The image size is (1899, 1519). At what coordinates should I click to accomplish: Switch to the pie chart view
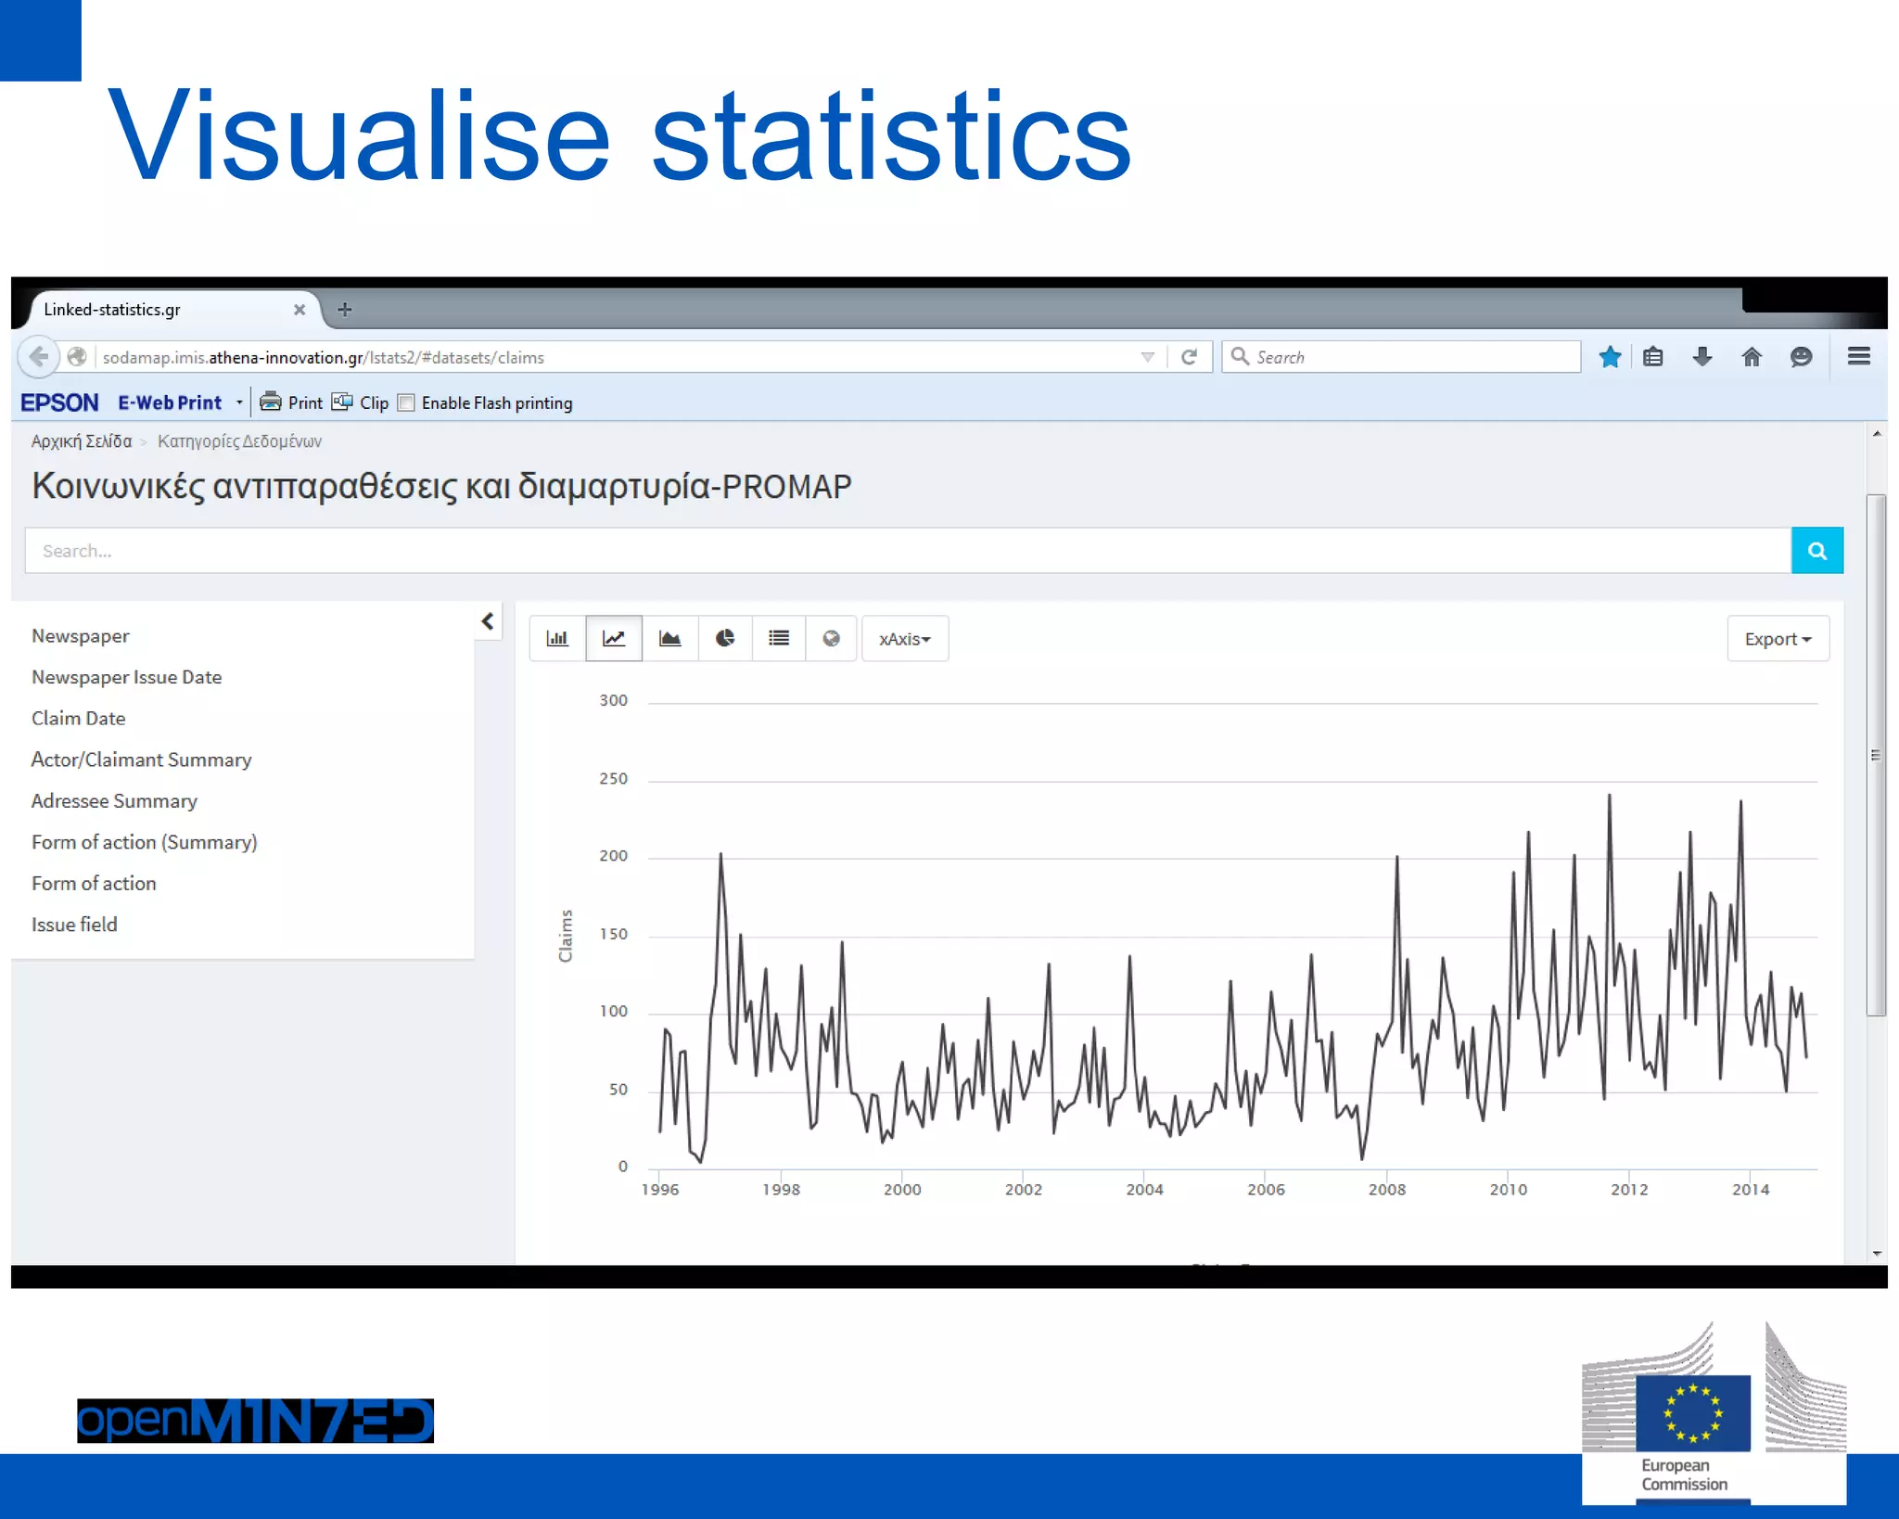pyautogui.click(x=725, y=638)
